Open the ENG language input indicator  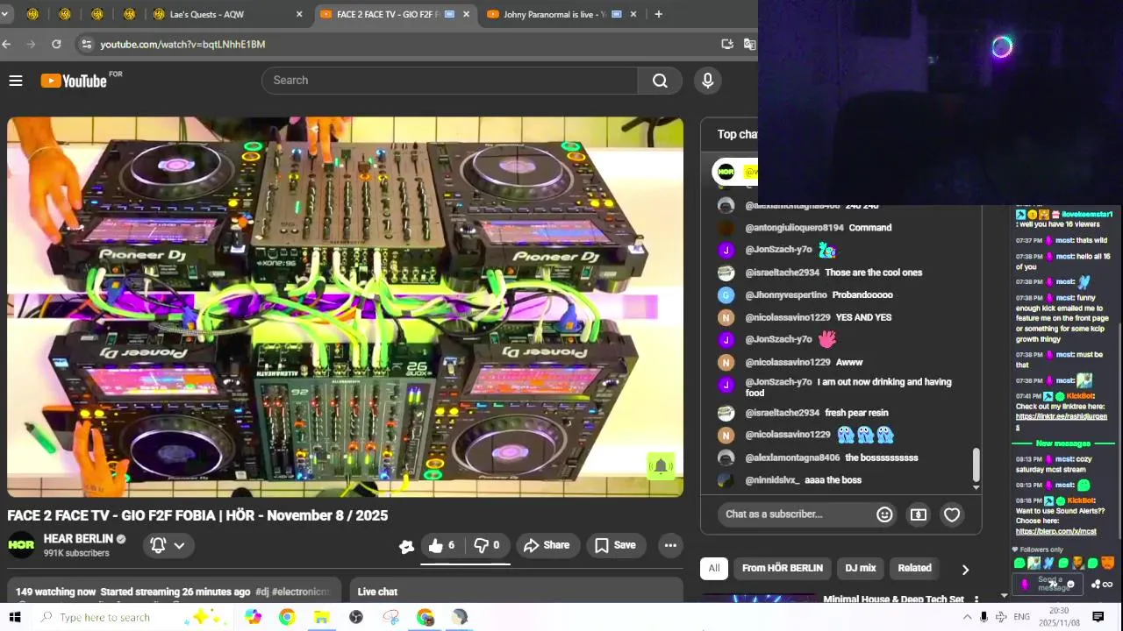tap(1021, 617)
